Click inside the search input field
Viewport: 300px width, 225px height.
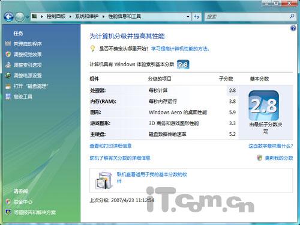[x=247, y=17]
